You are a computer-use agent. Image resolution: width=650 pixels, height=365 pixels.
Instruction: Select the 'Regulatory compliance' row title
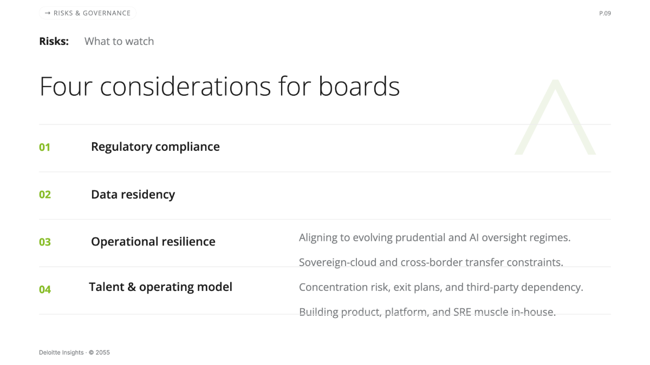155,147
